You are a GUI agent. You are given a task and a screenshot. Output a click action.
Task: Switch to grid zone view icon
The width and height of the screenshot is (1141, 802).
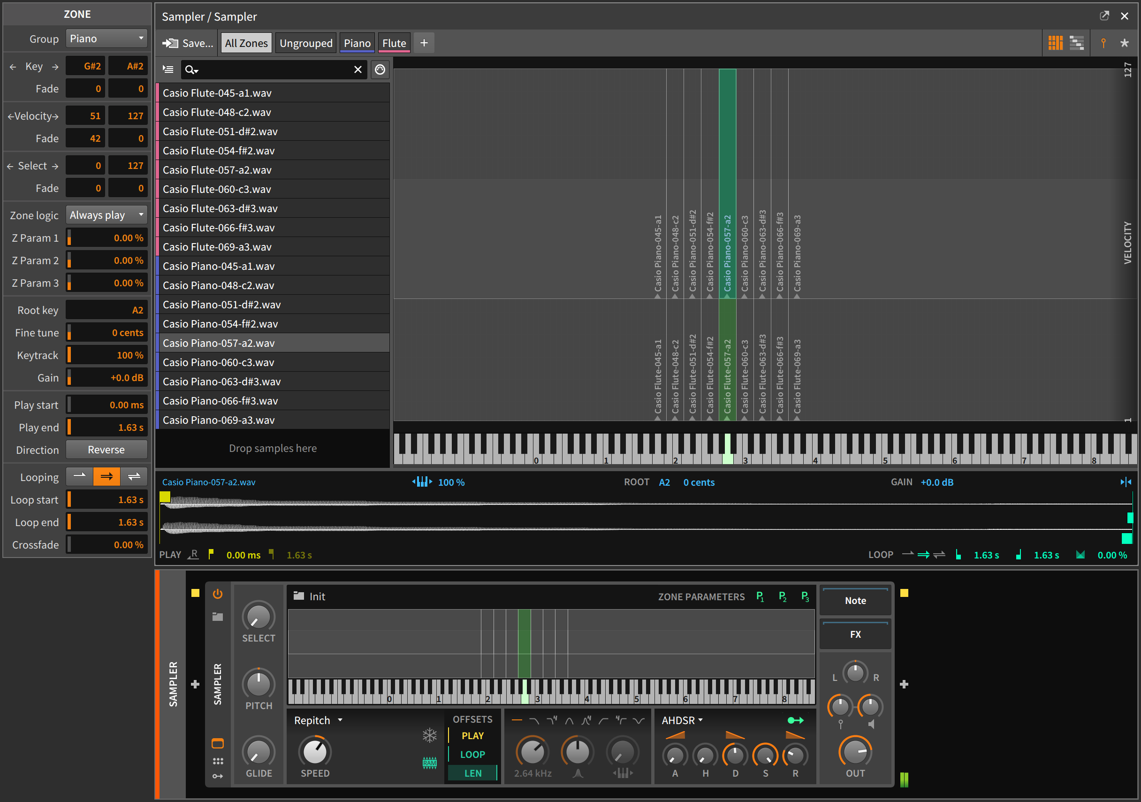[1055, 43]
